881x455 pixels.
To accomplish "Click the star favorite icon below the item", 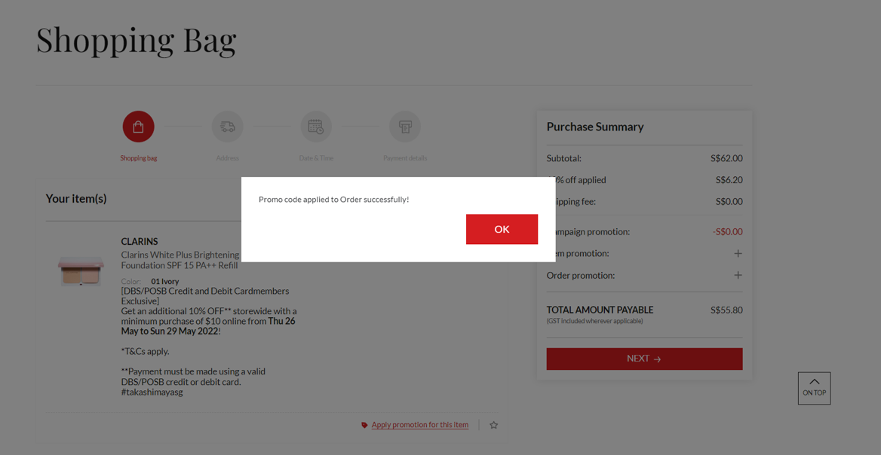I will click(x=494, y=425).
